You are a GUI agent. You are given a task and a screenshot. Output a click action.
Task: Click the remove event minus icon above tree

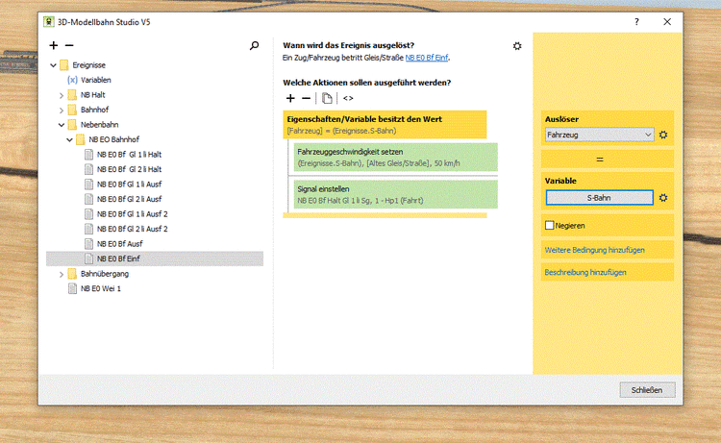point(68,45)
